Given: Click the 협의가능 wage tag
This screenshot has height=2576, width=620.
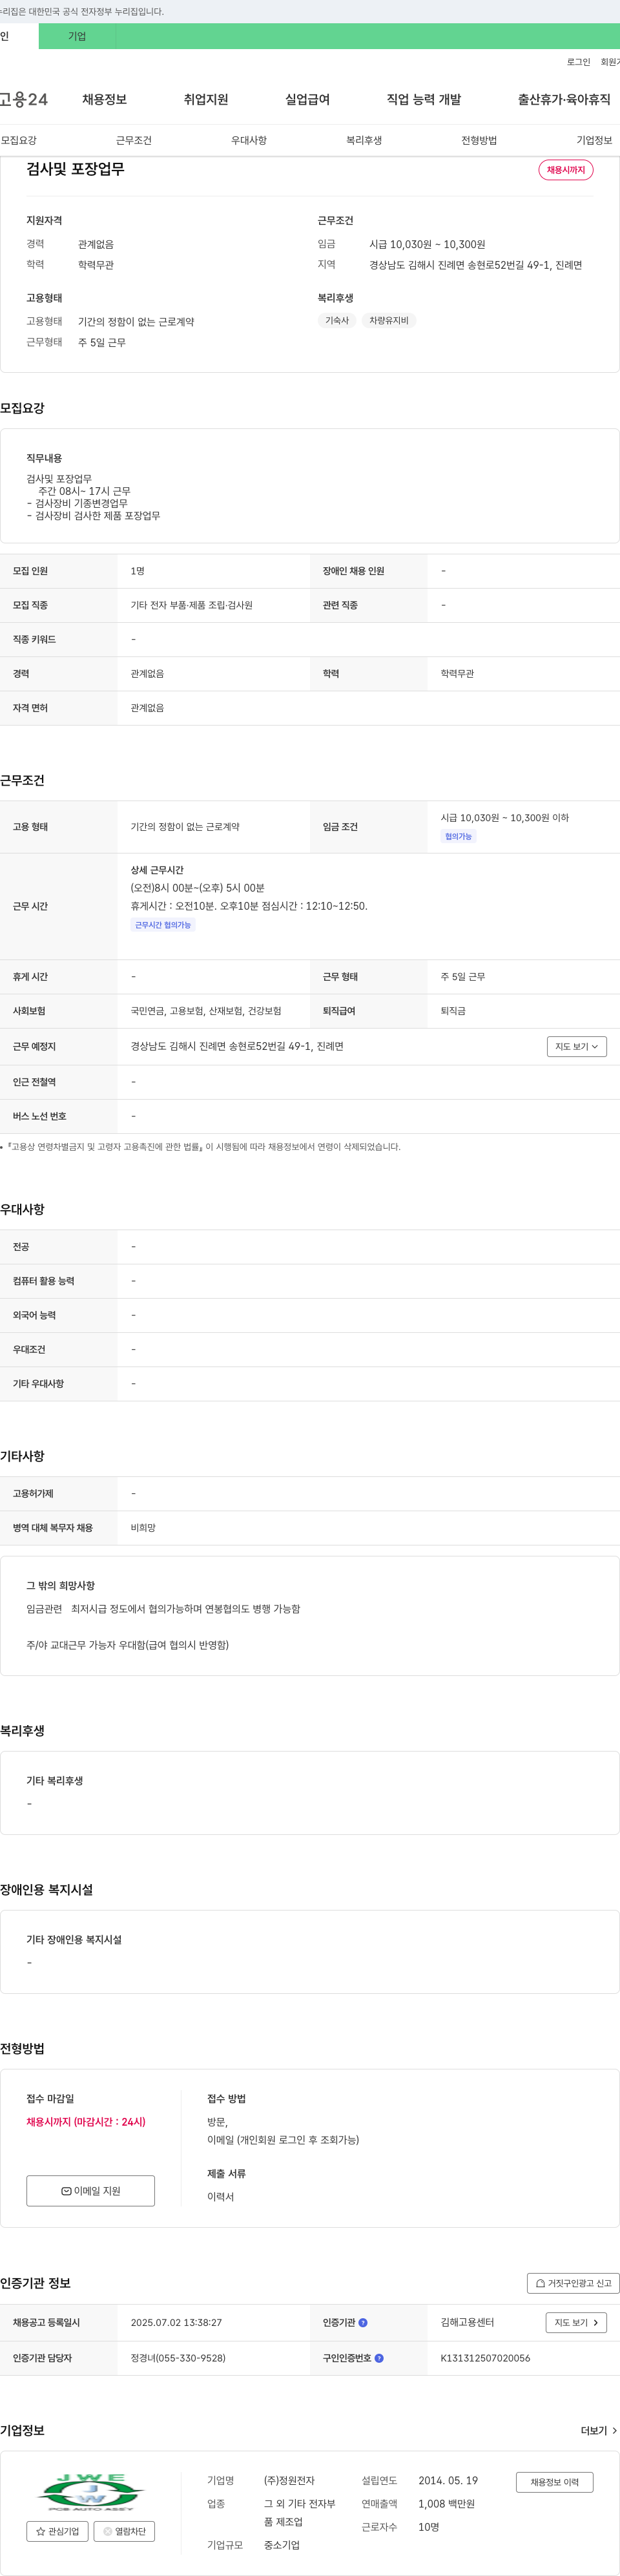Looking at the screenshot, I should [458, 836].
